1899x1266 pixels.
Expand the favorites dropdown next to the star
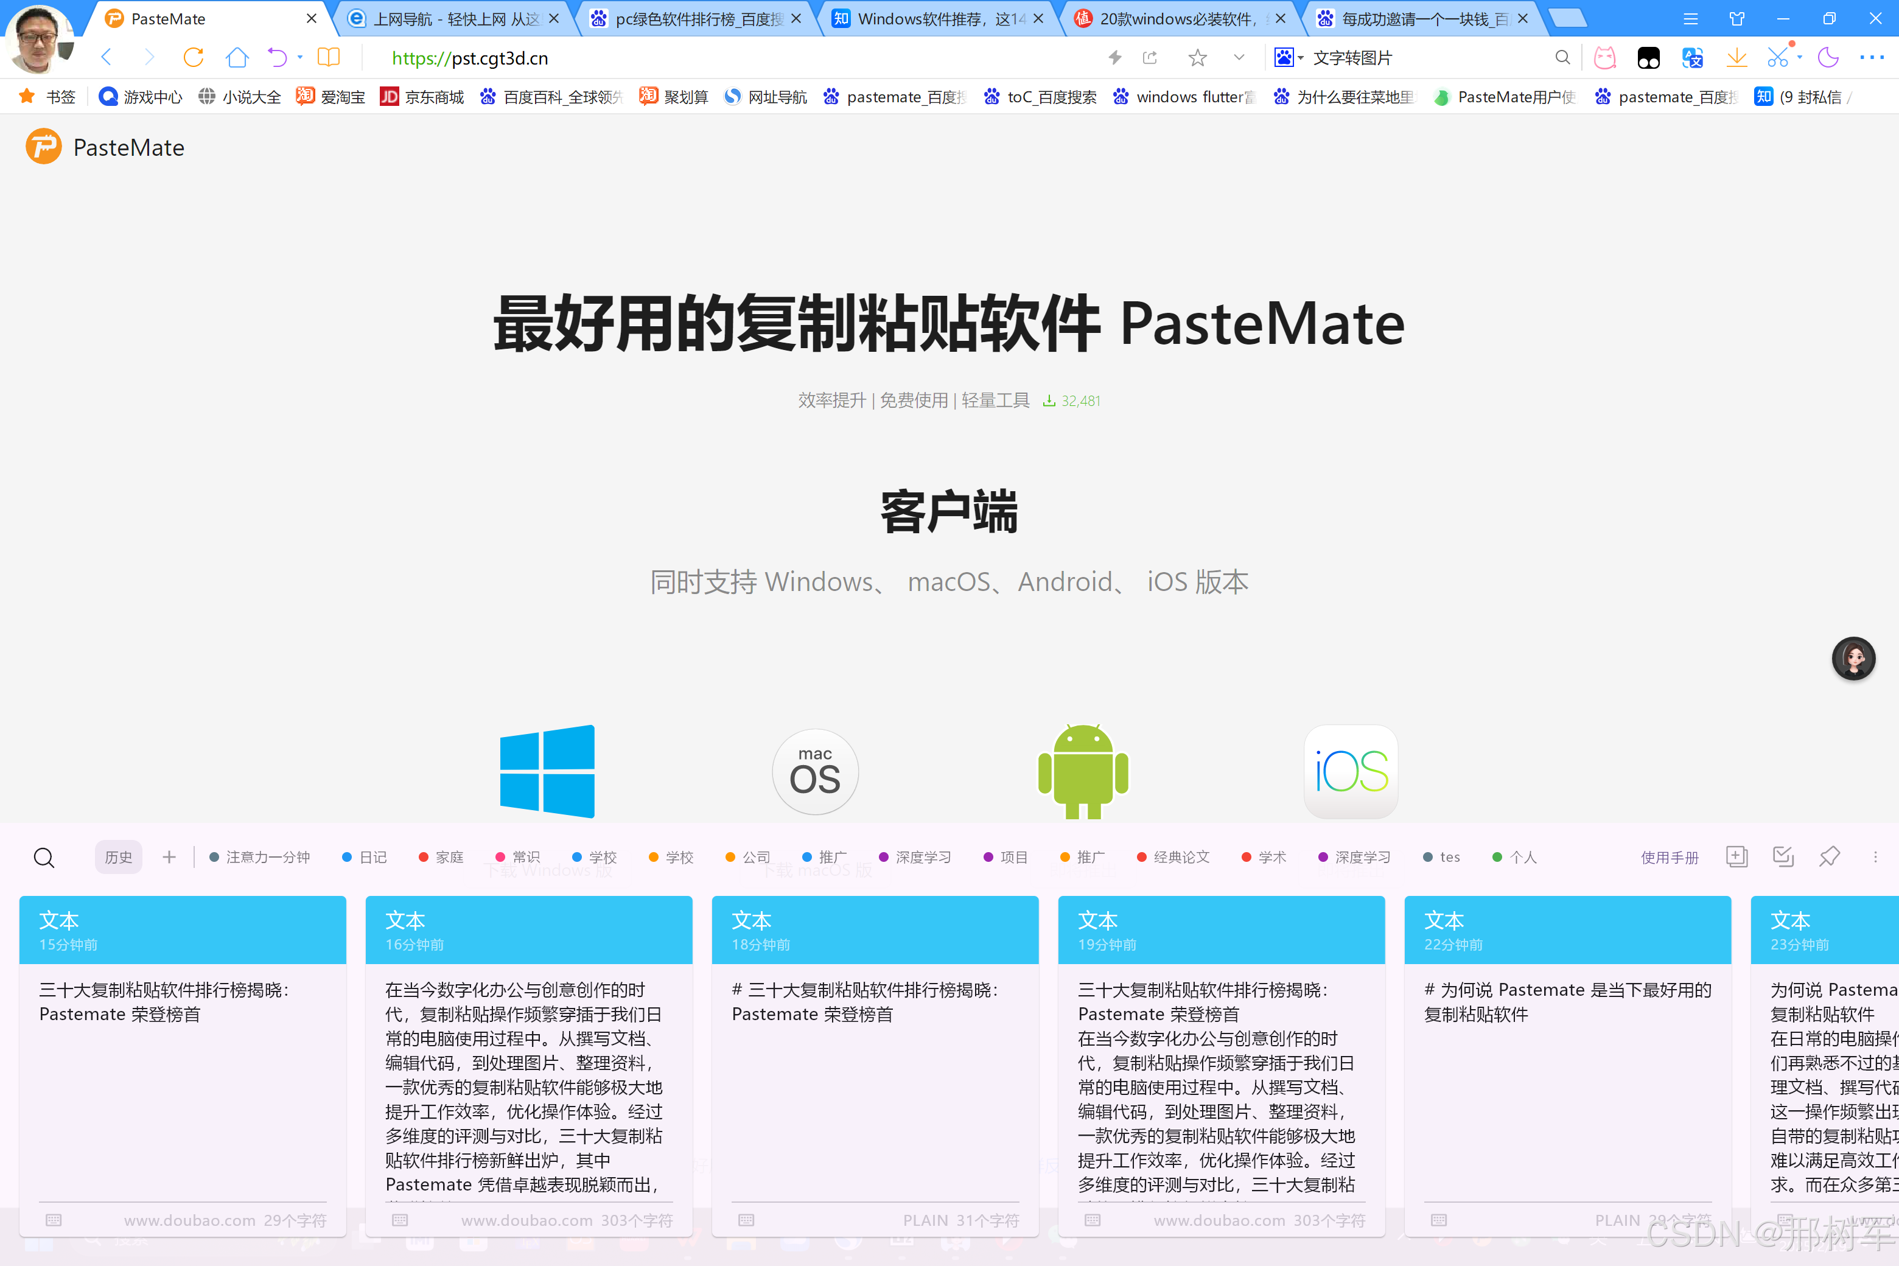tap(1238, 57)
